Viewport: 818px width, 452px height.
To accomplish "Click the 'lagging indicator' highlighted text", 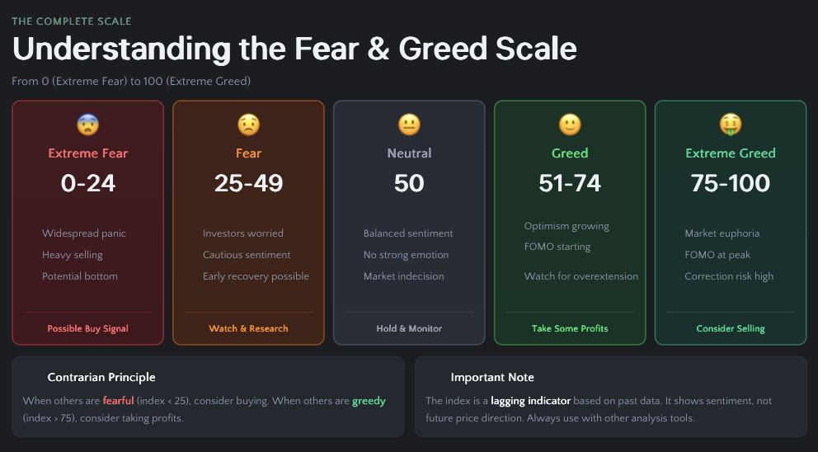I will pos(530,401).
